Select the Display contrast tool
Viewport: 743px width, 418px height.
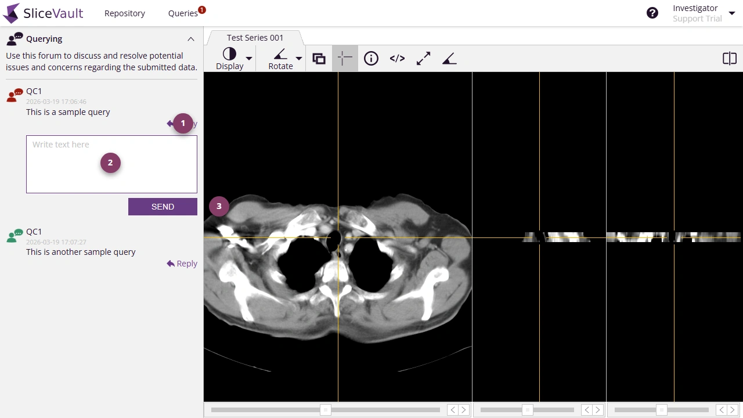click(229, 55)
